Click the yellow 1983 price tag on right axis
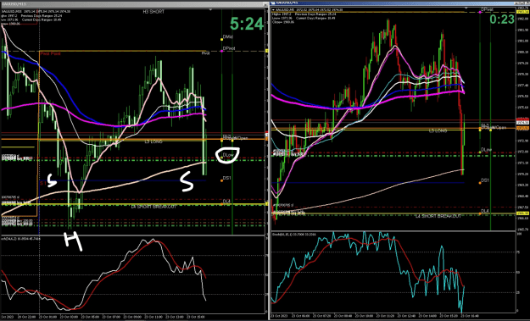Image resolution: width=530 pixels, height=321 pixels. point(522,12)
